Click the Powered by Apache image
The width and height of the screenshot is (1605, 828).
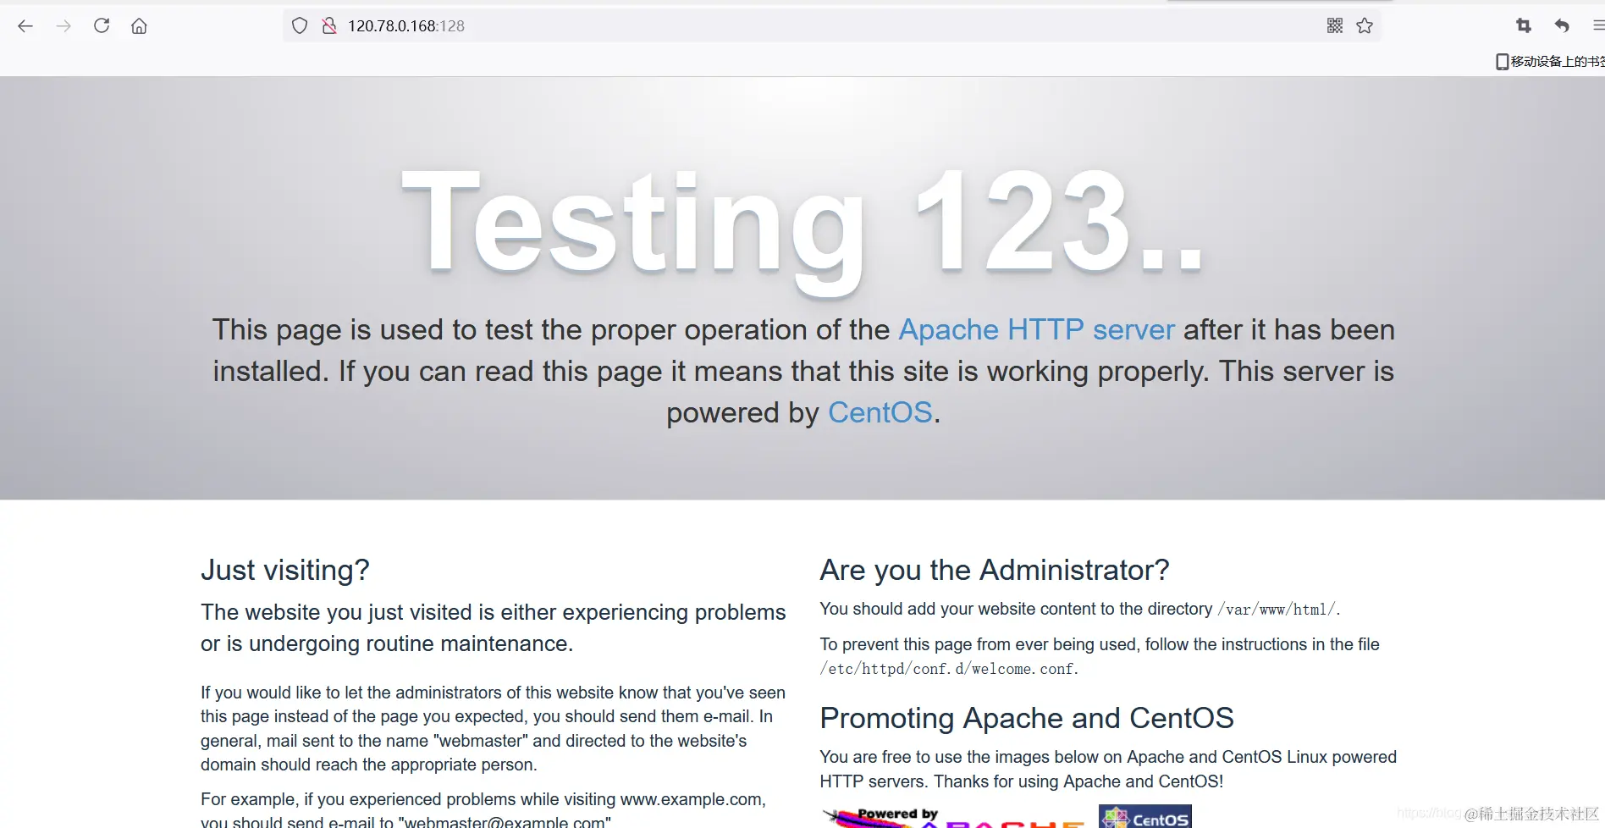click(955, 816)
